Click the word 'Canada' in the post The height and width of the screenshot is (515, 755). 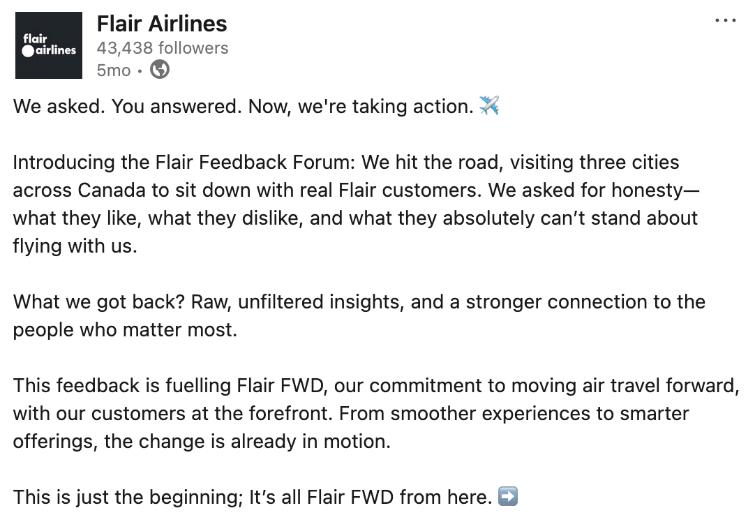112,190
